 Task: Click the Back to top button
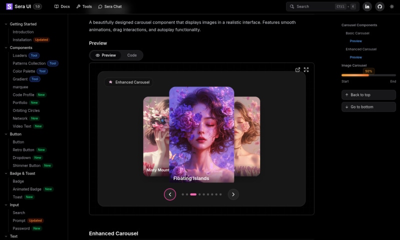pos(368,94)
